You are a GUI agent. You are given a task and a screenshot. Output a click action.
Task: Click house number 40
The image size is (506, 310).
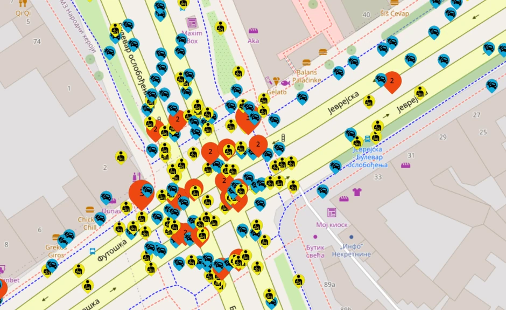click(x=366, y=15)
